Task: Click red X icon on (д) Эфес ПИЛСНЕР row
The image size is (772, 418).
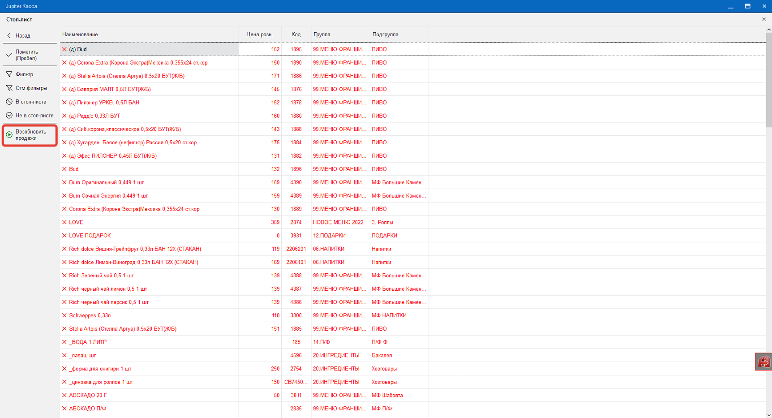Action: click(64, 156)
